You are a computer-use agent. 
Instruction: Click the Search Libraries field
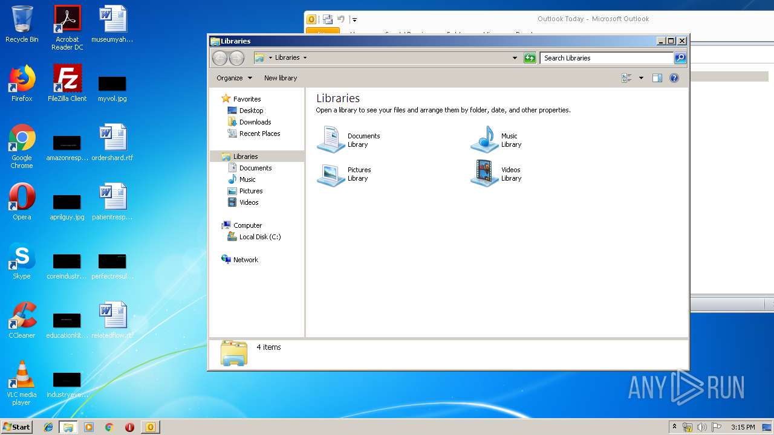607,58
